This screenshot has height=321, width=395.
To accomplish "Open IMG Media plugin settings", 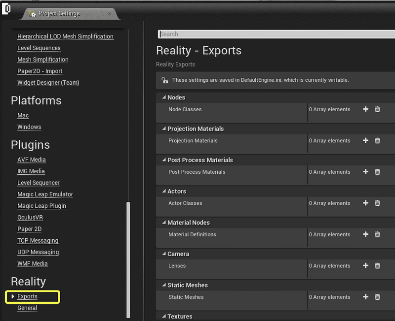I will pos(31,171).
